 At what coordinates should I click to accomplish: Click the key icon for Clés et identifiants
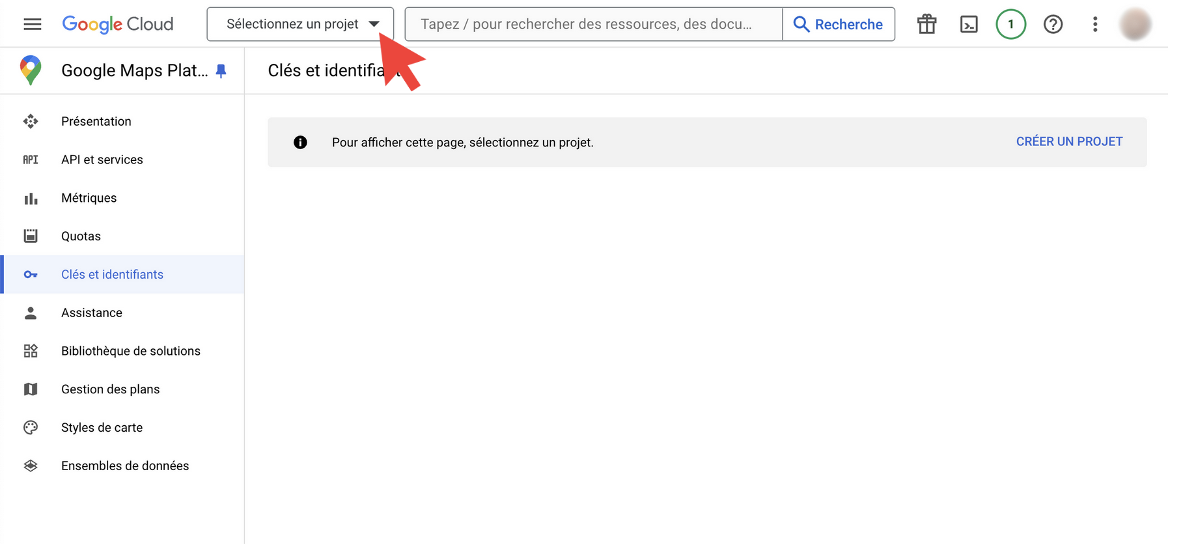click(31, 274)
